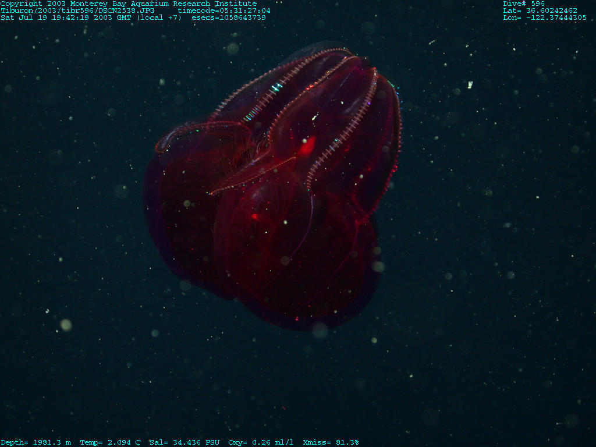Click the date Sat Jul 19 19:42:19 2003 GMT
Screen dimensions: 596x447
pos(66,17)
